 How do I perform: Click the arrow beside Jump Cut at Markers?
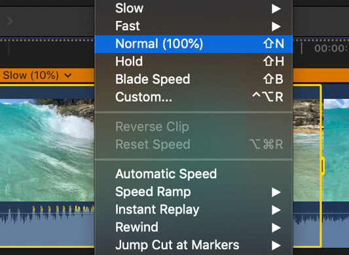pyautogui.click(x=276, y=246)
